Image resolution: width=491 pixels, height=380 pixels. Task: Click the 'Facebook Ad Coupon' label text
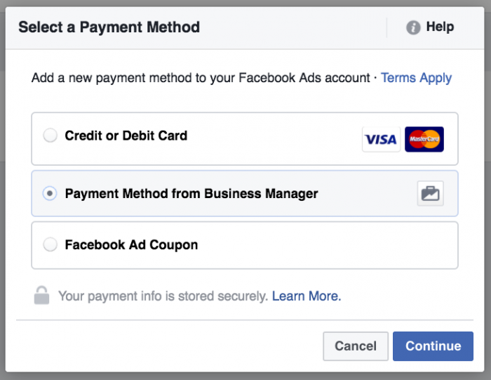click(131, 245)
